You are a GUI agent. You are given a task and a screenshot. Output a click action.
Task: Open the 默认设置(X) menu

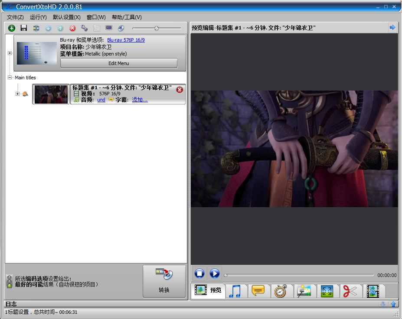pyautogui.click(x=67, y=17)
